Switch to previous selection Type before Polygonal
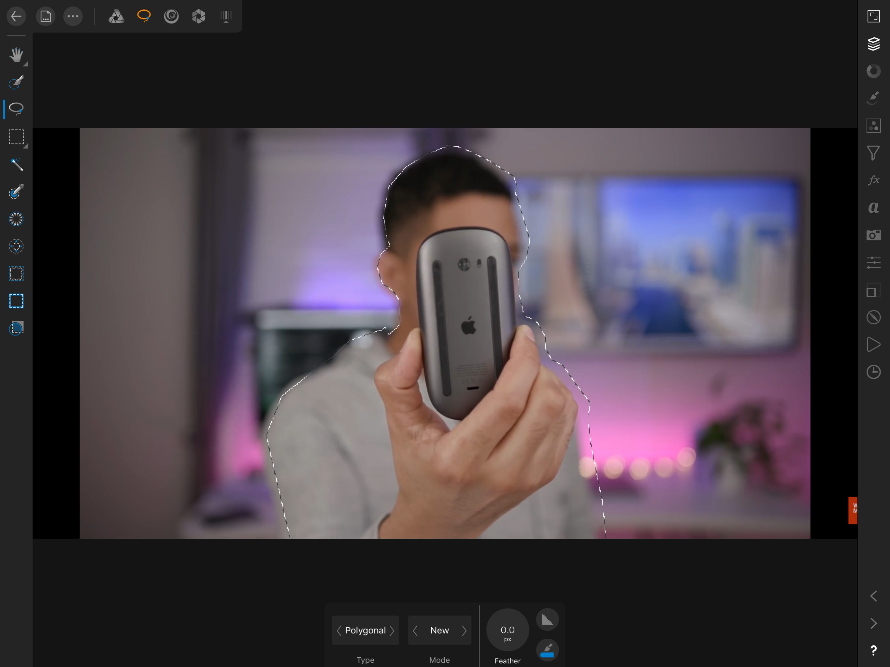 click(x=339, y=631)
